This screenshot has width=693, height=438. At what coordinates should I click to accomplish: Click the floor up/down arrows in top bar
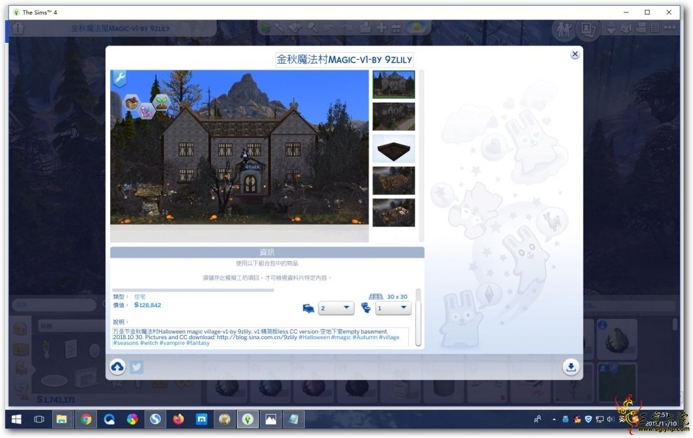coord(611,29)
